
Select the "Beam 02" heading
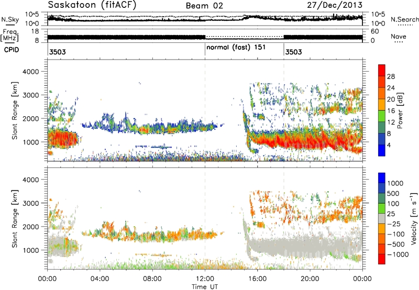coord(204,6)
